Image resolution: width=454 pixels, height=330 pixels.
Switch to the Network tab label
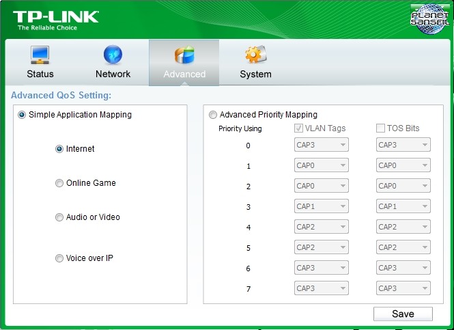113,74
